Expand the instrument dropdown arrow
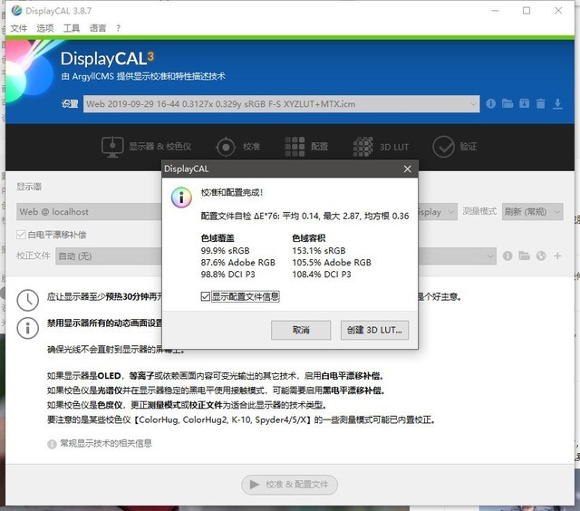580x511 pixels. click(451, 212)
